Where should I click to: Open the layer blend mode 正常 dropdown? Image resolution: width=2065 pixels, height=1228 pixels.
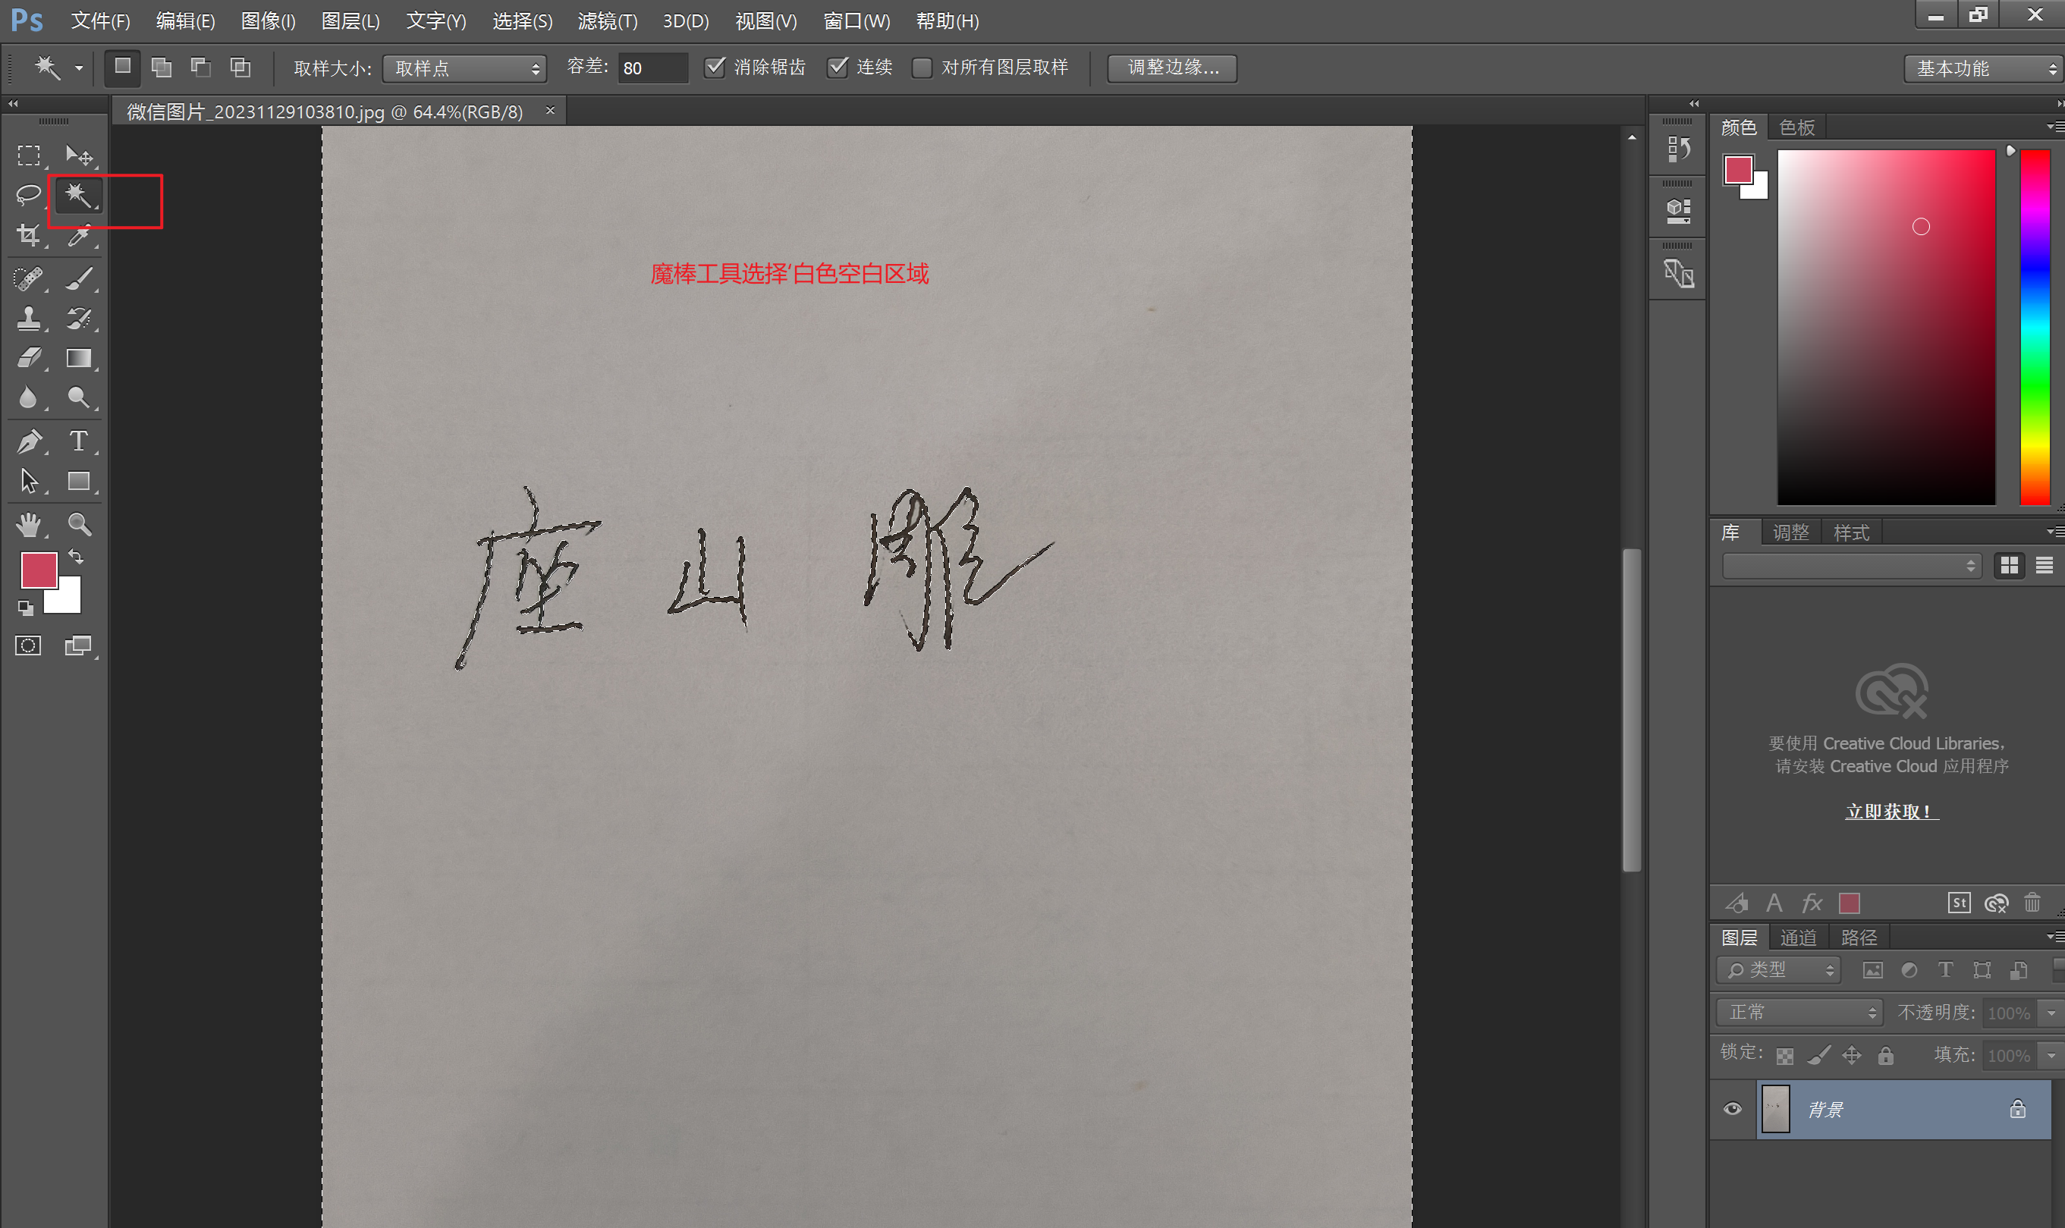coord(1800,1012)
